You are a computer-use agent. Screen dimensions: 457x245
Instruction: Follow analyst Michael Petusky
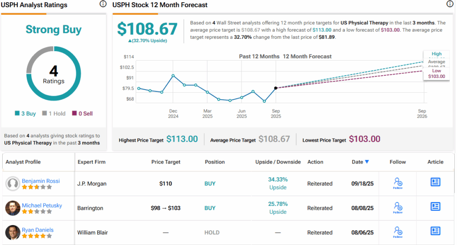398,208
